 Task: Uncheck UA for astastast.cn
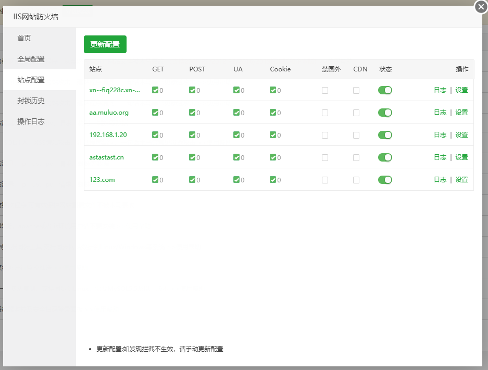(236, 157)
